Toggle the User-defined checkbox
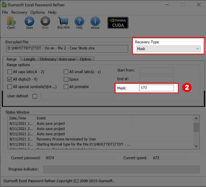The image size is (206, 187). pyautogui.click(x=35, y=96)
